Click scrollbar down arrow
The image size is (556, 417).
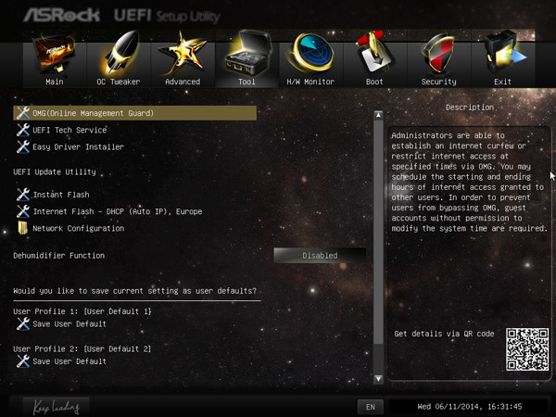tap(378, 379)
